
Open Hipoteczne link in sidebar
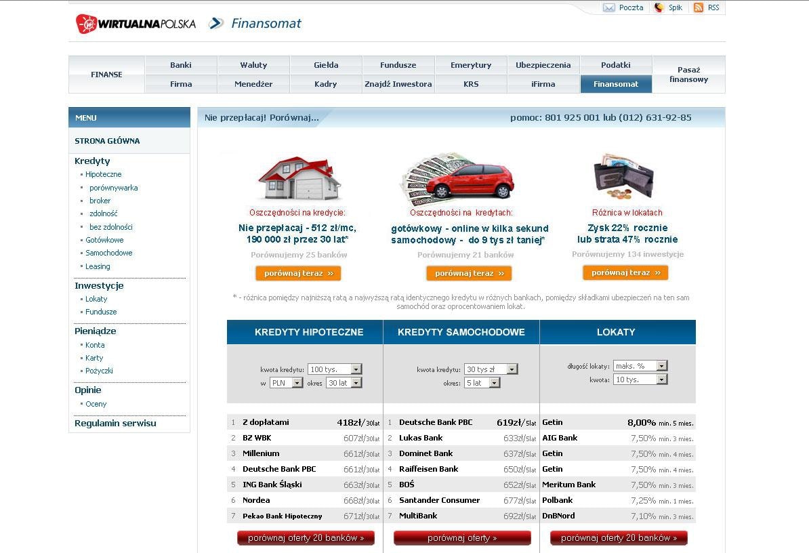(103, 174)
